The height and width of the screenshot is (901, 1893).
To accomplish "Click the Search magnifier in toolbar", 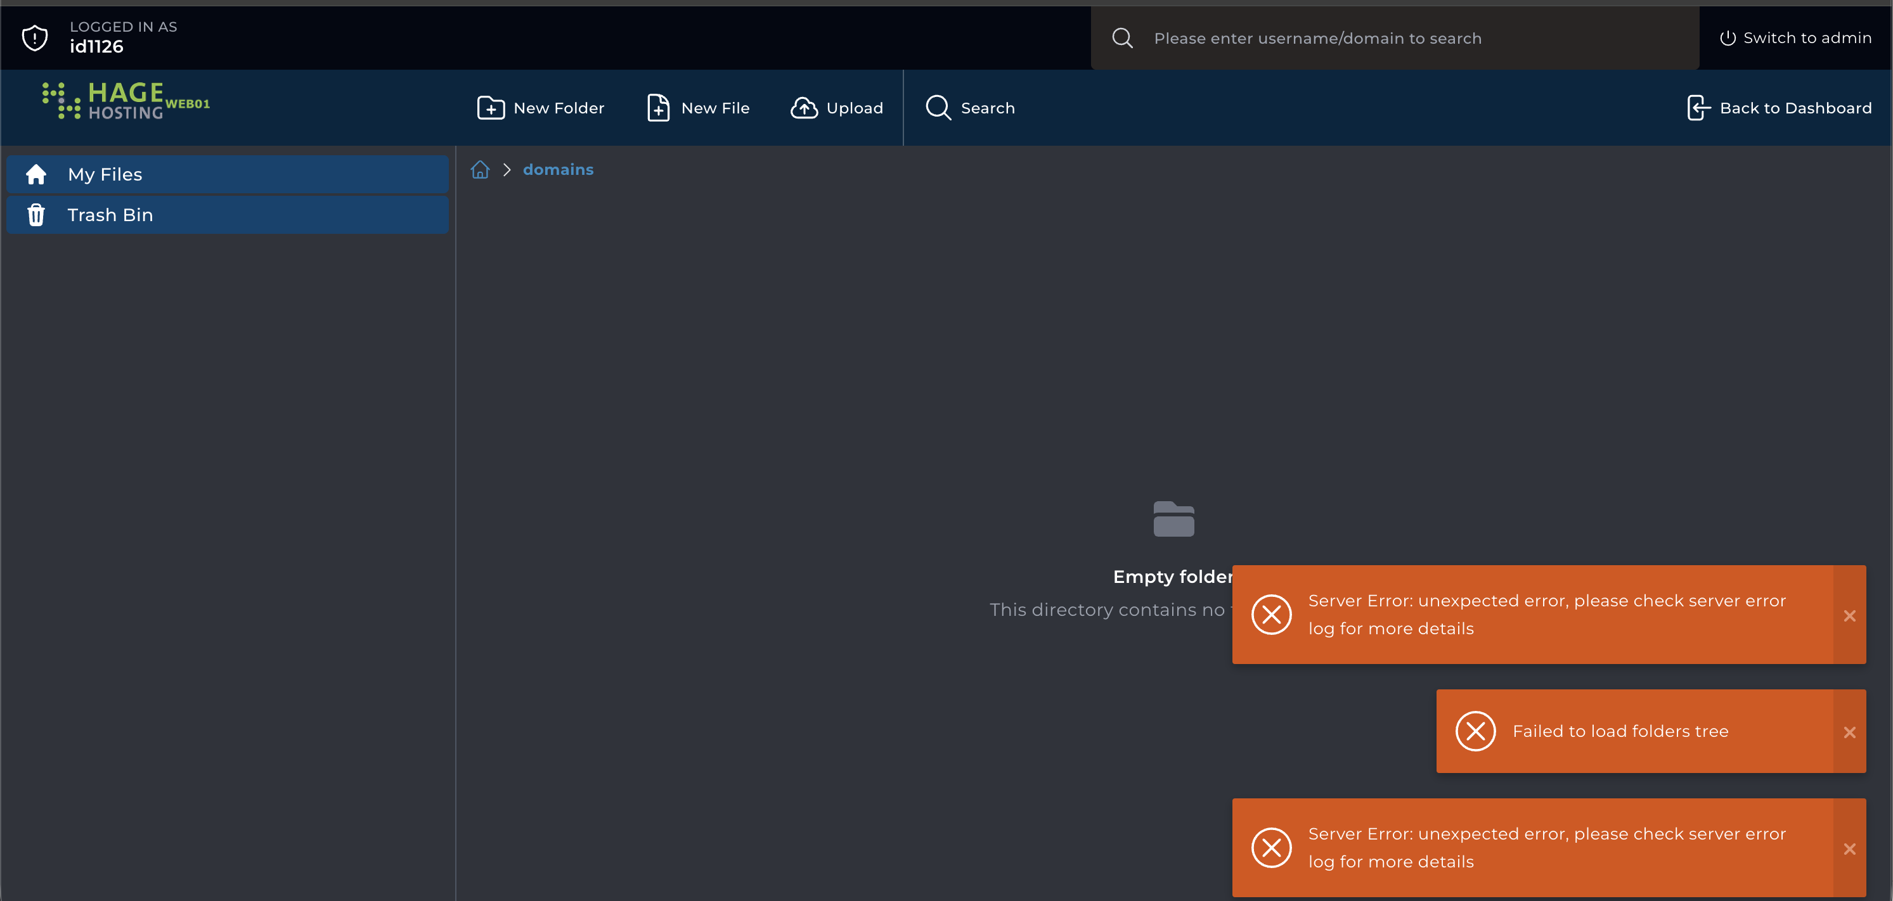I will (938, 108).
